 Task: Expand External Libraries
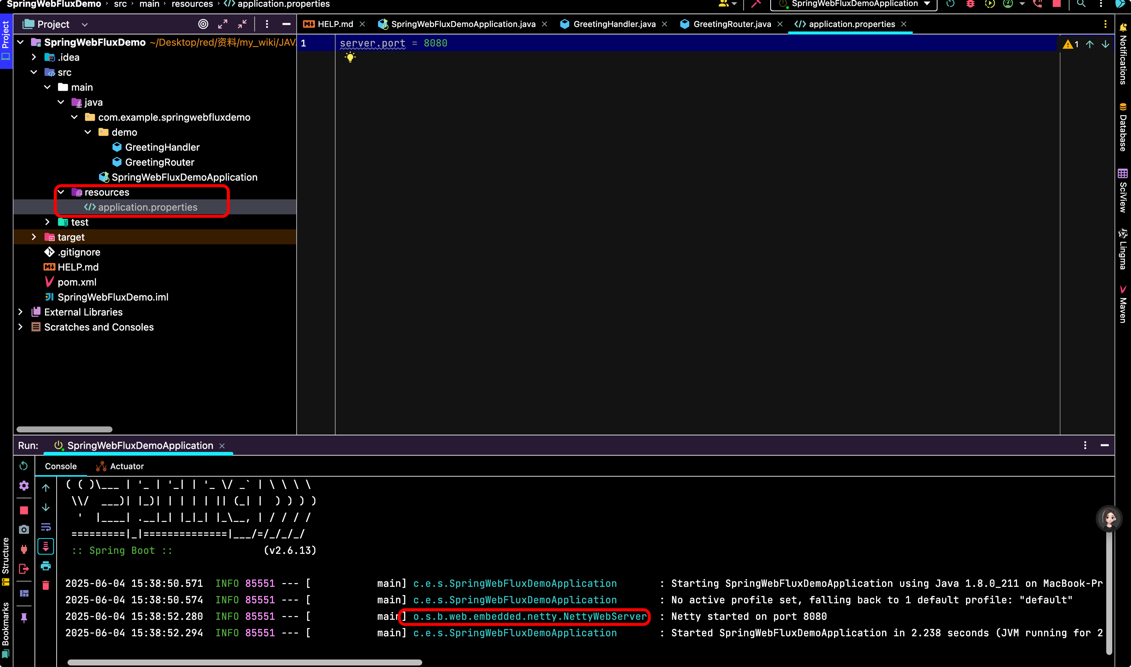[x=20, y=312]
